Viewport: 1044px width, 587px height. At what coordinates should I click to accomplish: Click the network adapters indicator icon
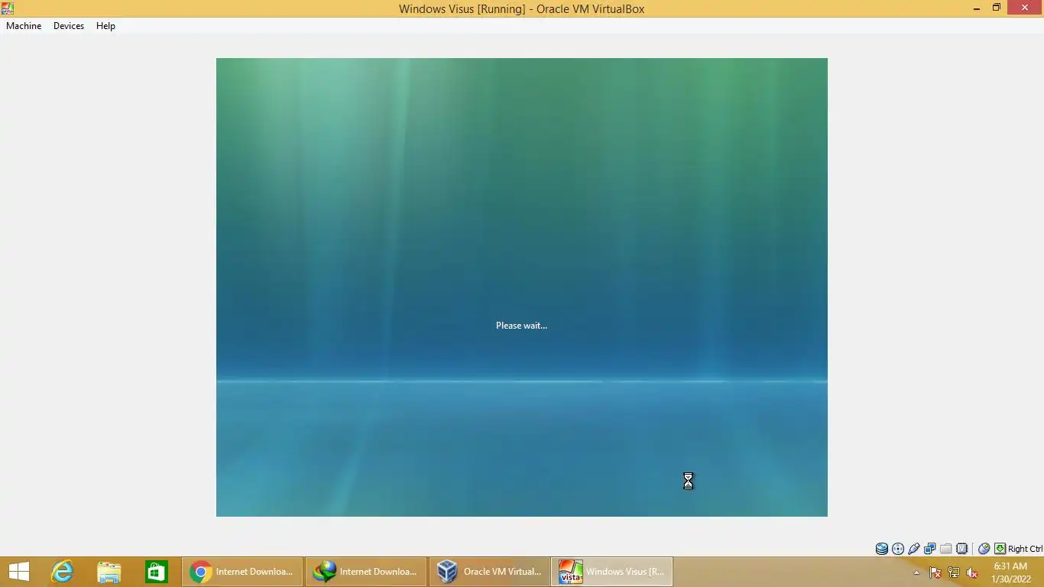930,549
